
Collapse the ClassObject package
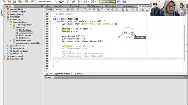click(x=11, y=27)
